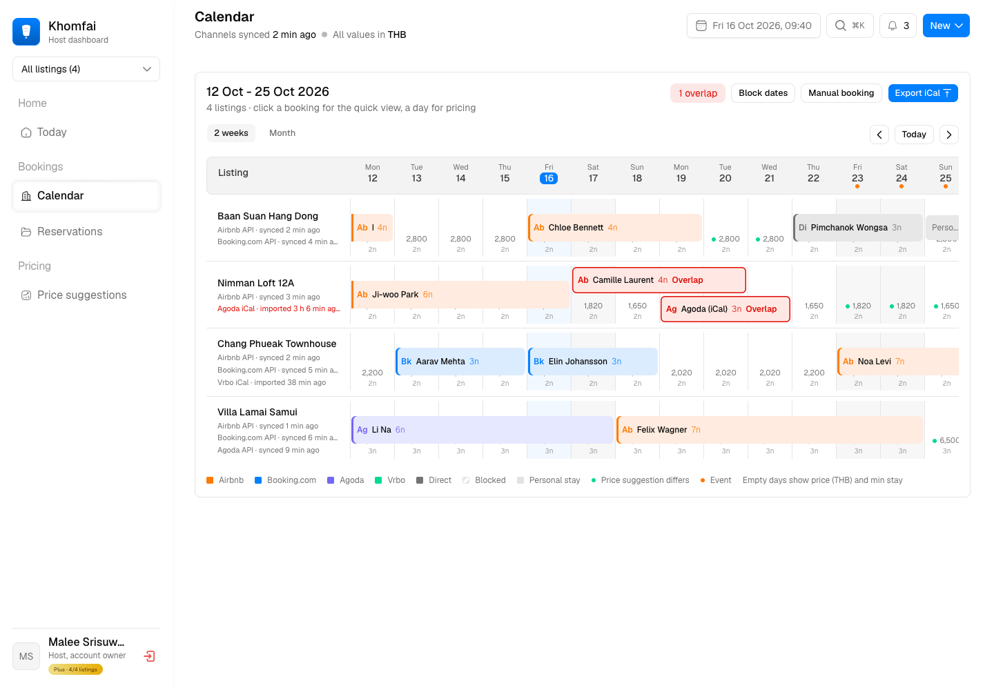Click Block dates button
Image resolution: width=994 pixels, height=690 pixels.
[763, 93]
